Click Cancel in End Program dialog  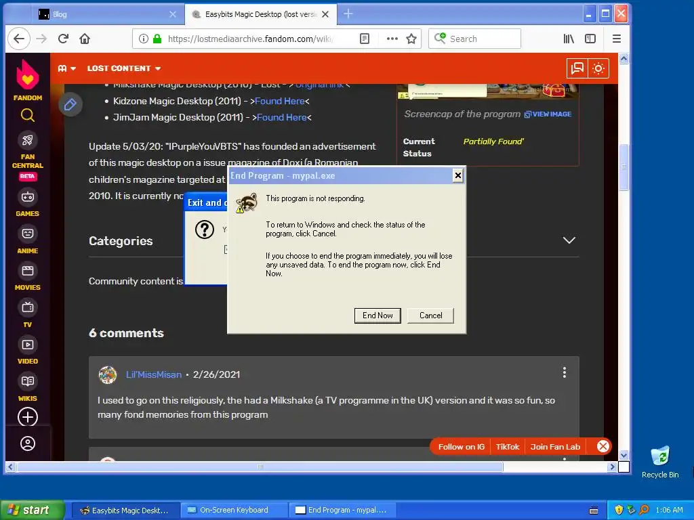pyautogui.click(x=430, y=316)
